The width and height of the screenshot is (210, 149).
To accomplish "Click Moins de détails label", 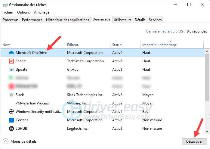I will [x=23, y=141].
